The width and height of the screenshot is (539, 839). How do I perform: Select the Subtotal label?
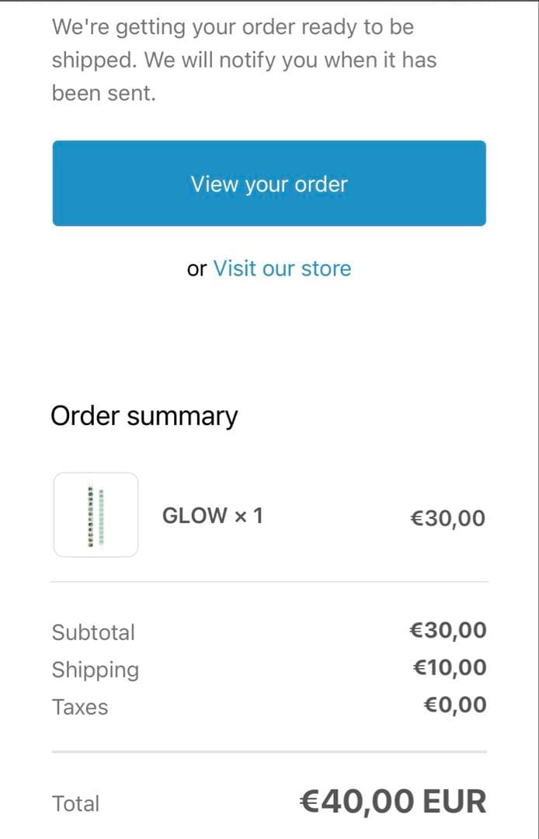point(93,632)
